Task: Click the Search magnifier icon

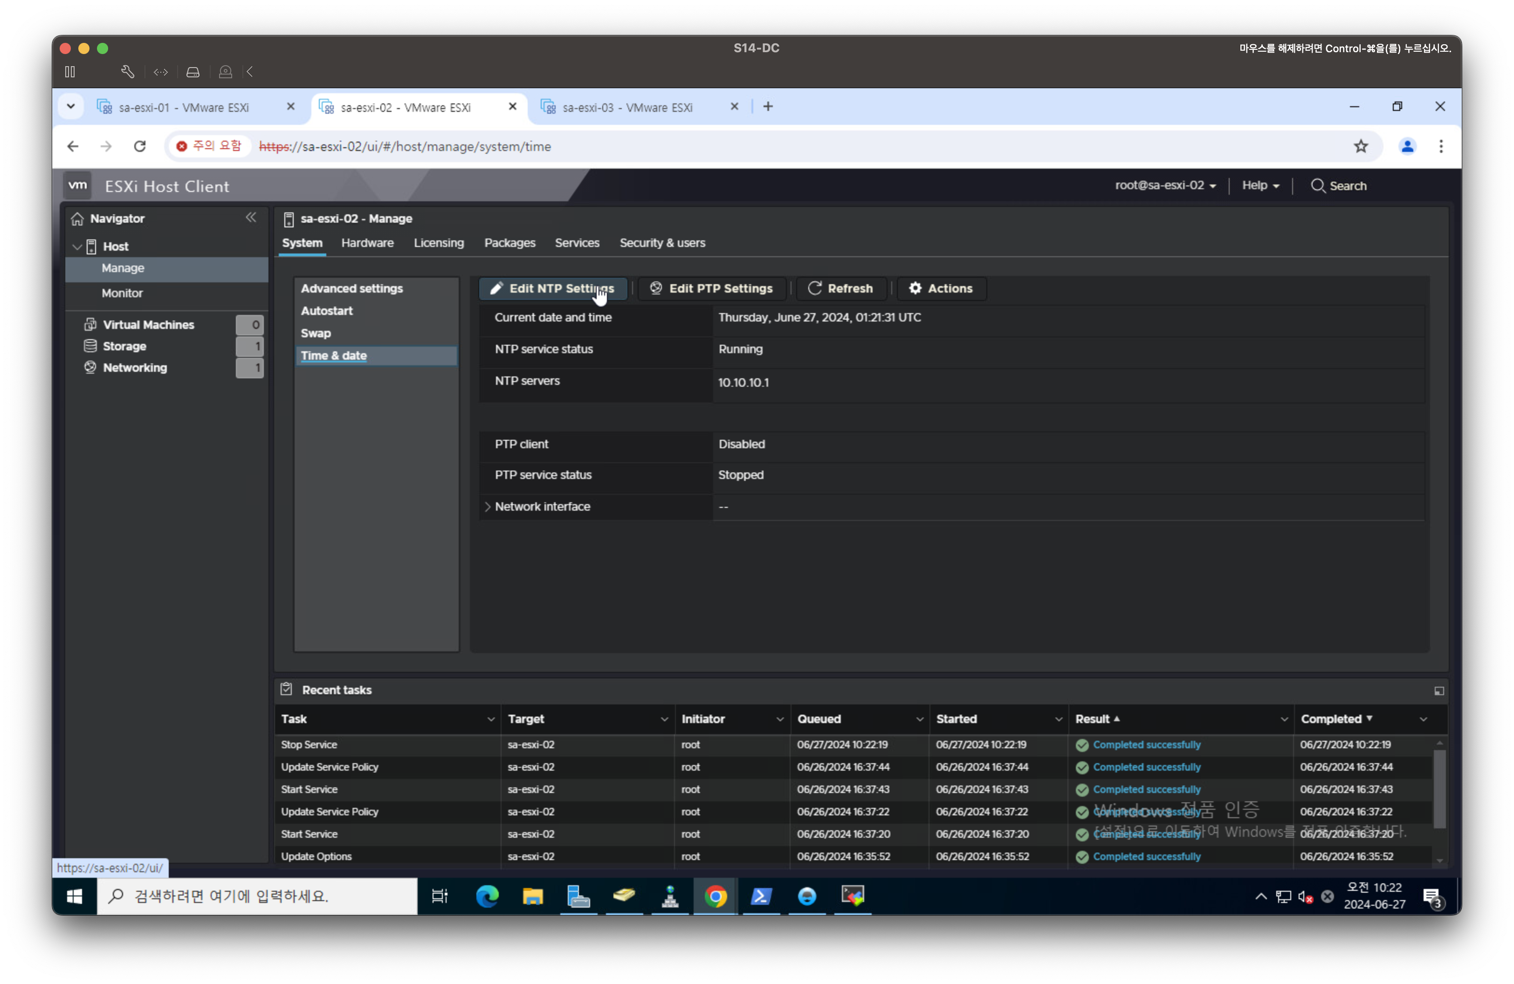Action: pos(1317,185)
